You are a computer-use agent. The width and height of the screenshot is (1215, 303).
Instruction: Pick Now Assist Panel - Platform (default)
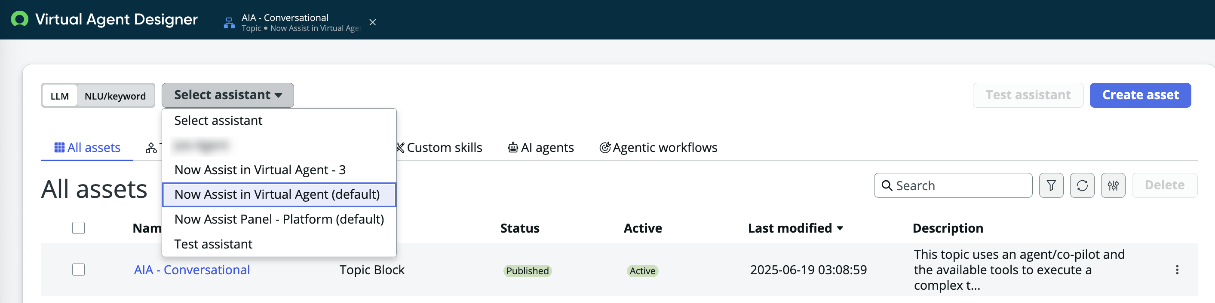[x=279, y=219]
